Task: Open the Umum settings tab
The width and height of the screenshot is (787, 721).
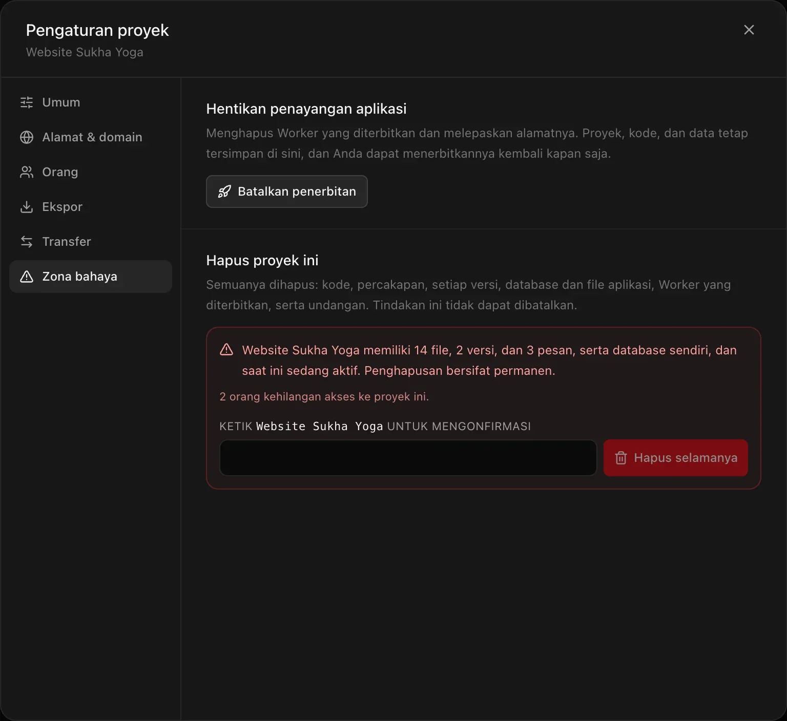Action: point(91,102)
